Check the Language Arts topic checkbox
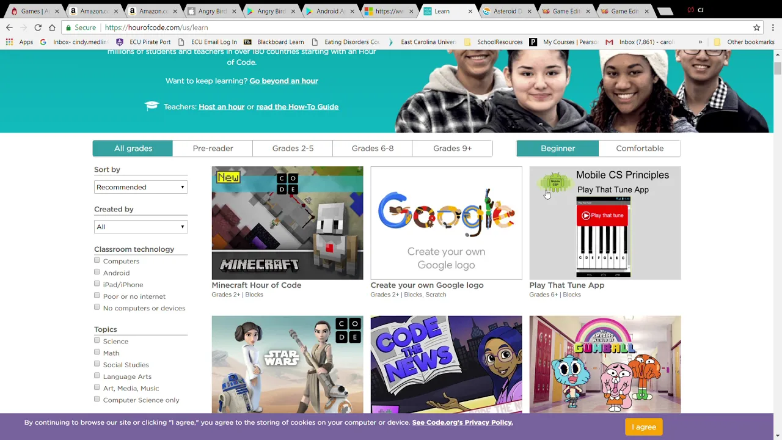Screen dimensions: 782x440 [x=97, y=375]
